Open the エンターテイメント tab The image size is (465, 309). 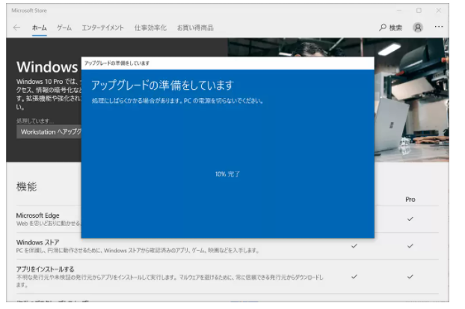pos(102,28)
